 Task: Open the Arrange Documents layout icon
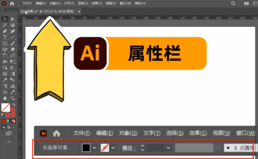click(x=246, y=3)
